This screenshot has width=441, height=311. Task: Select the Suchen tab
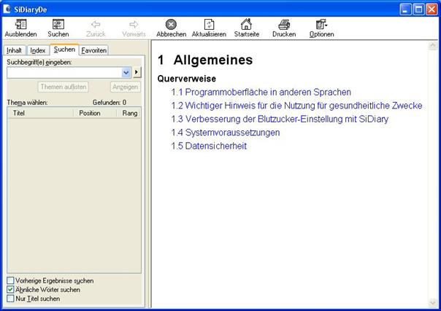pos(64,50)
